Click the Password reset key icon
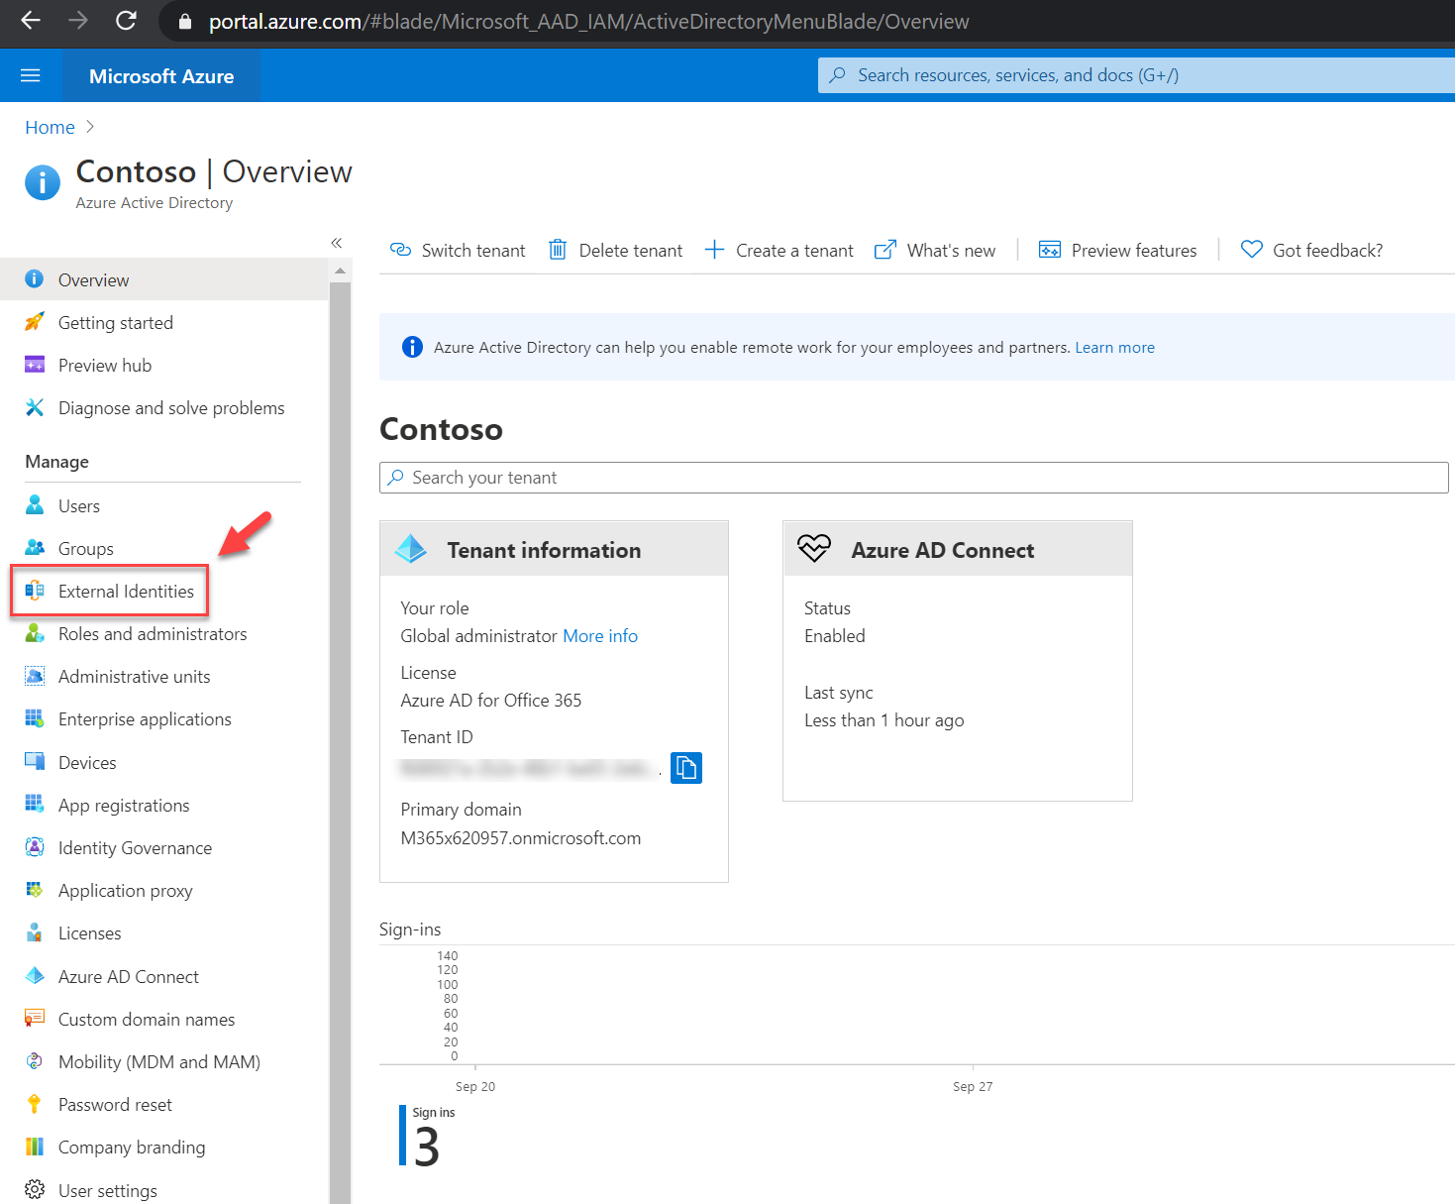The width and height of the screenshot is (1455, 1204). click(x=34, y=1104)
